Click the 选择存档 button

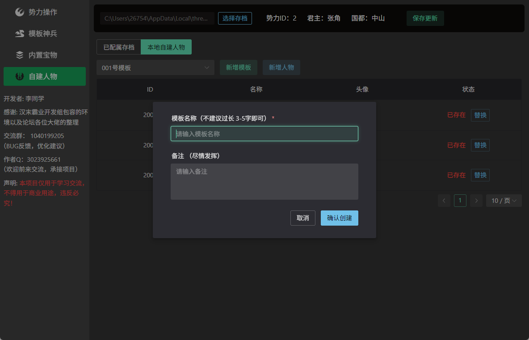point(235,18)
